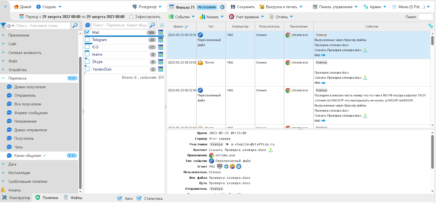
Task: Toggle the Авто checkbox
Action: pos(120,198)
